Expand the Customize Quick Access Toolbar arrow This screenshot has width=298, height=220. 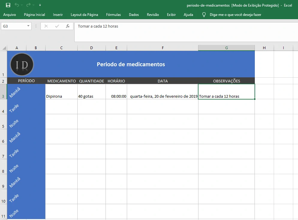40,5
